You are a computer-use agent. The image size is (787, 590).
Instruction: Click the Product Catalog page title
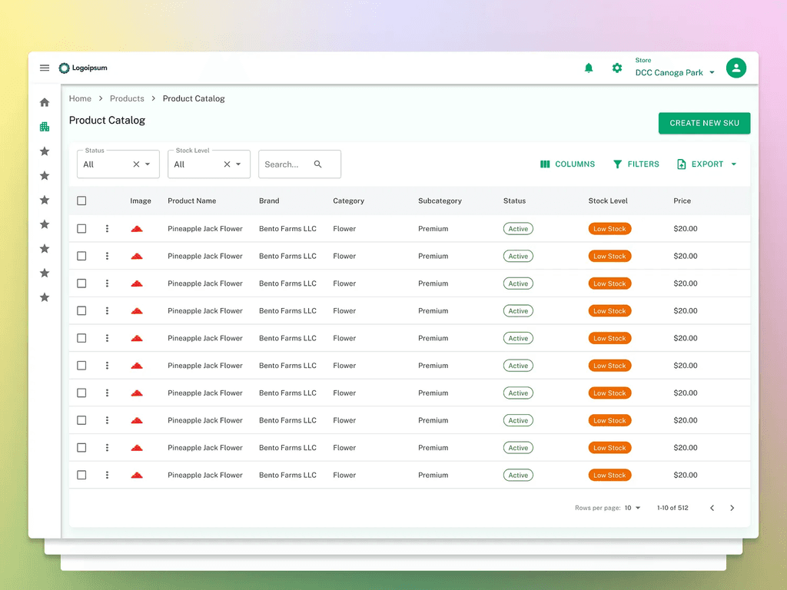coord(107,121)
